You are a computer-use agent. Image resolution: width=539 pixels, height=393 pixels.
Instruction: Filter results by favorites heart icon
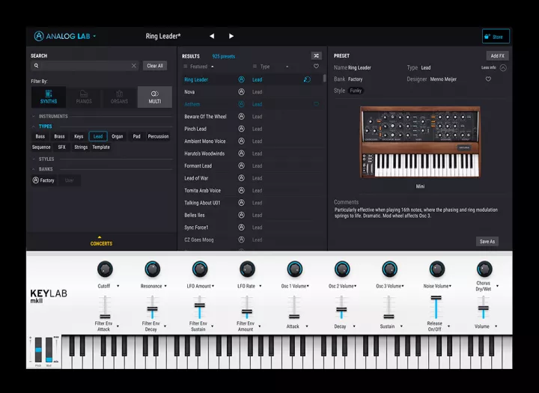[x=316, y=67]
